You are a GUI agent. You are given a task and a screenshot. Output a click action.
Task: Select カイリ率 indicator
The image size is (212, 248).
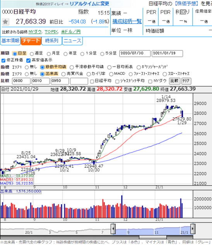(x=89, y=74)
